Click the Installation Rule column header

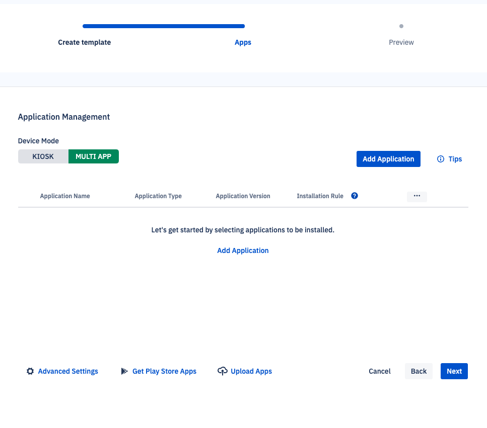click(320, 196)
